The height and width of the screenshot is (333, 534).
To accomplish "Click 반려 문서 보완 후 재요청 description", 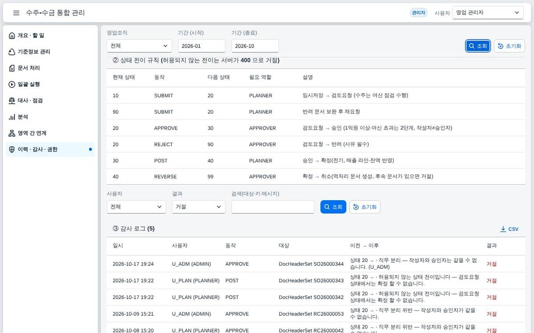I will coord(331,112).
